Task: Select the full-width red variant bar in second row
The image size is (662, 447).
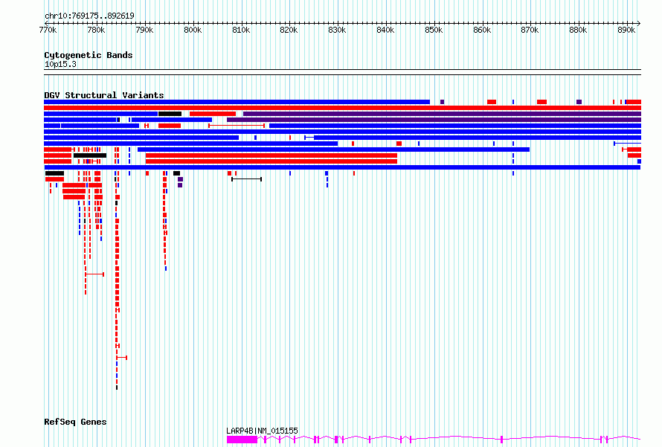Action: pyautogui.click(x=342, y=108)
